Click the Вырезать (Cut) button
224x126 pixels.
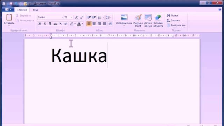[x=23, y=15]
